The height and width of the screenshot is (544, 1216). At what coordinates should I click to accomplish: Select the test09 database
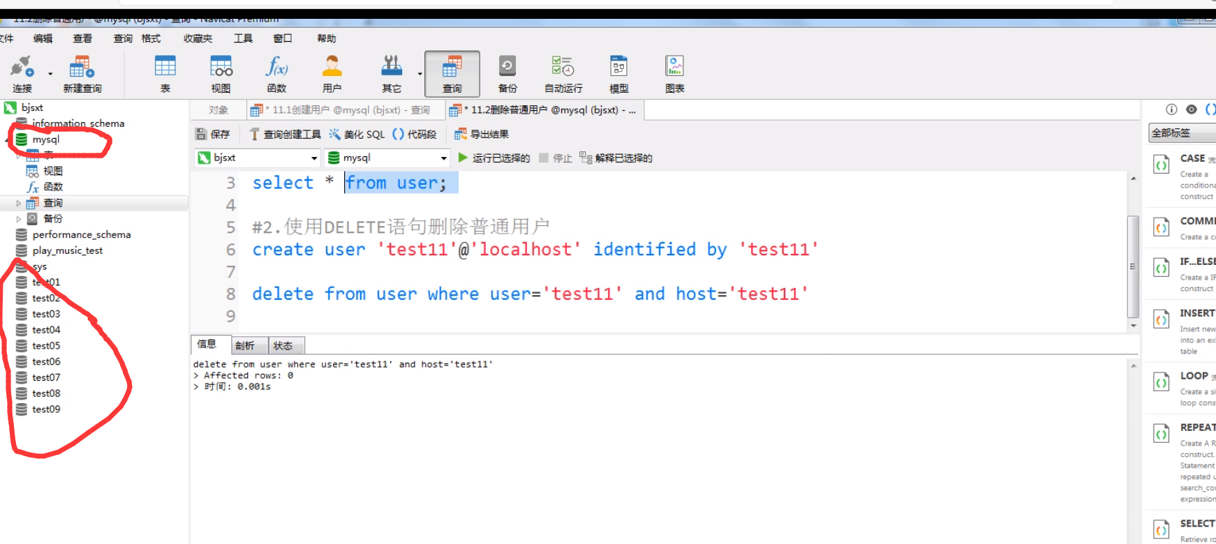click(x=46, y=409)
